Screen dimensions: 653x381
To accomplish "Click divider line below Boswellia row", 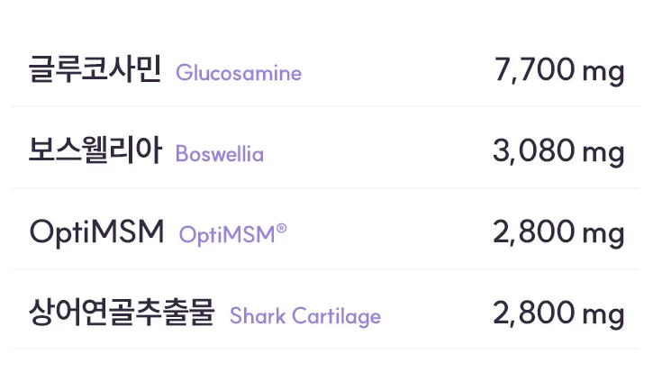I will coord(326,188).
